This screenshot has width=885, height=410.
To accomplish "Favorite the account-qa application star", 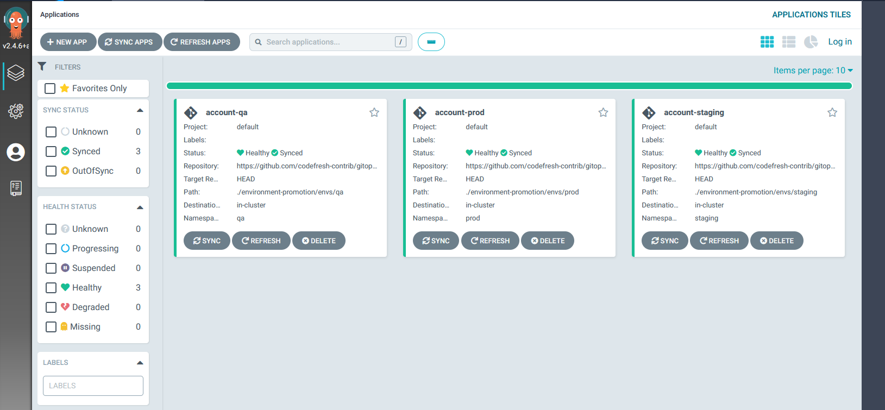I will (x=374, y=112).
